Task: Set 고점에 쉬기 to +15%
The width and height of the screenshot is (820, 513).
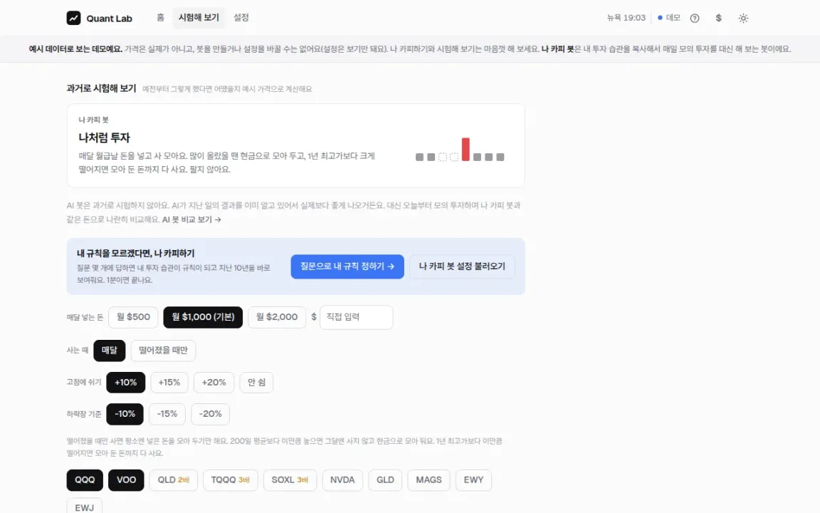Action: tap(169, 383)
